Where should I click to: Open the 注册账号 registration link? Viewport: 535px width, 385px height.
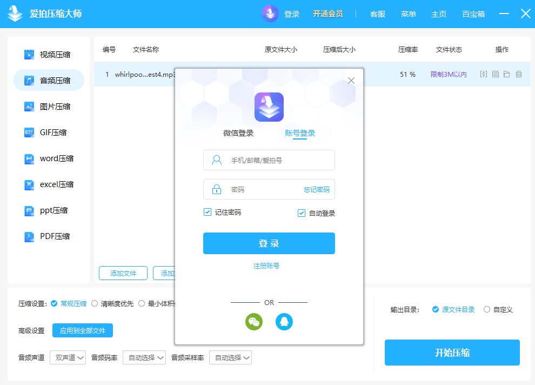266,265
